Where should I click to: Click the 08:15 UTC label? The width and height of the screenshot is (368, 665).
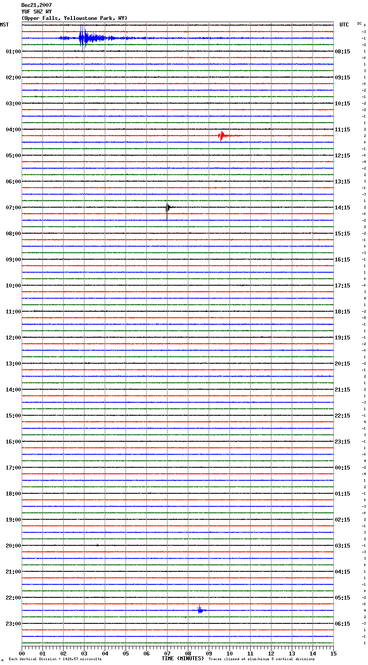tap(342, 51)
